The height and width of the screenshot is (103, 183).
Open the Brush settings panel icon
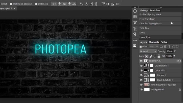(135, 23)
